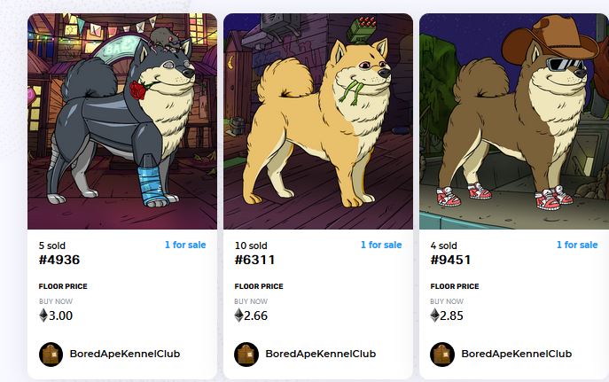The width and height of the screenshot is (609, 382).
Task: Open the gray robot dog #4936 artwork
Action: click(x=122, y=121)
